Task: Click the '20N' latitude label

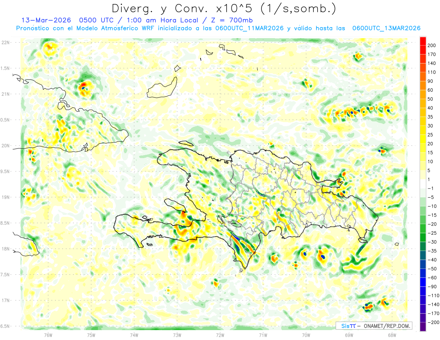Action: click(5, 146)
